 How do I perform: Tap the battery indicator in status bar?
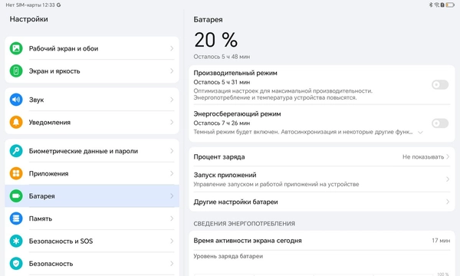click(450, 5)
